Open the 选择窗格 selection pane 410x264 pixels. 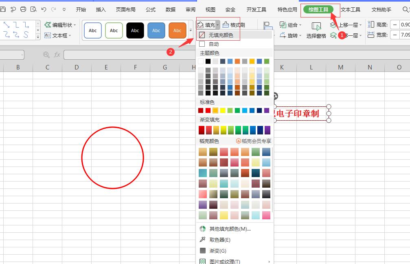[x=316, y=31]
